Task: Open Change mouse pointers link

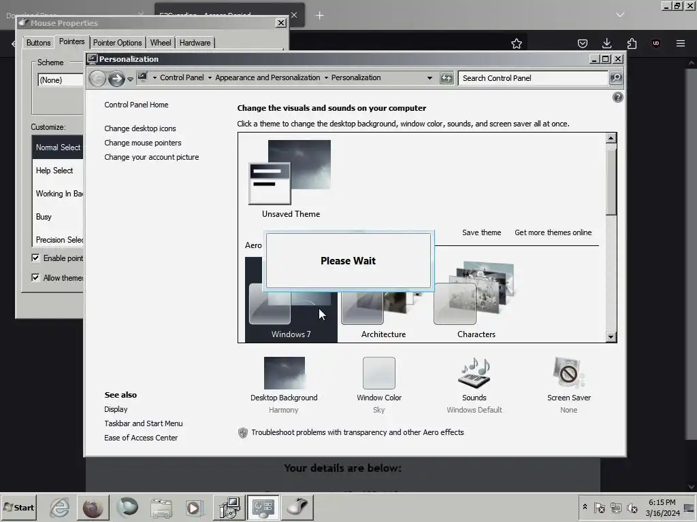Action: (x=143, y=143)
